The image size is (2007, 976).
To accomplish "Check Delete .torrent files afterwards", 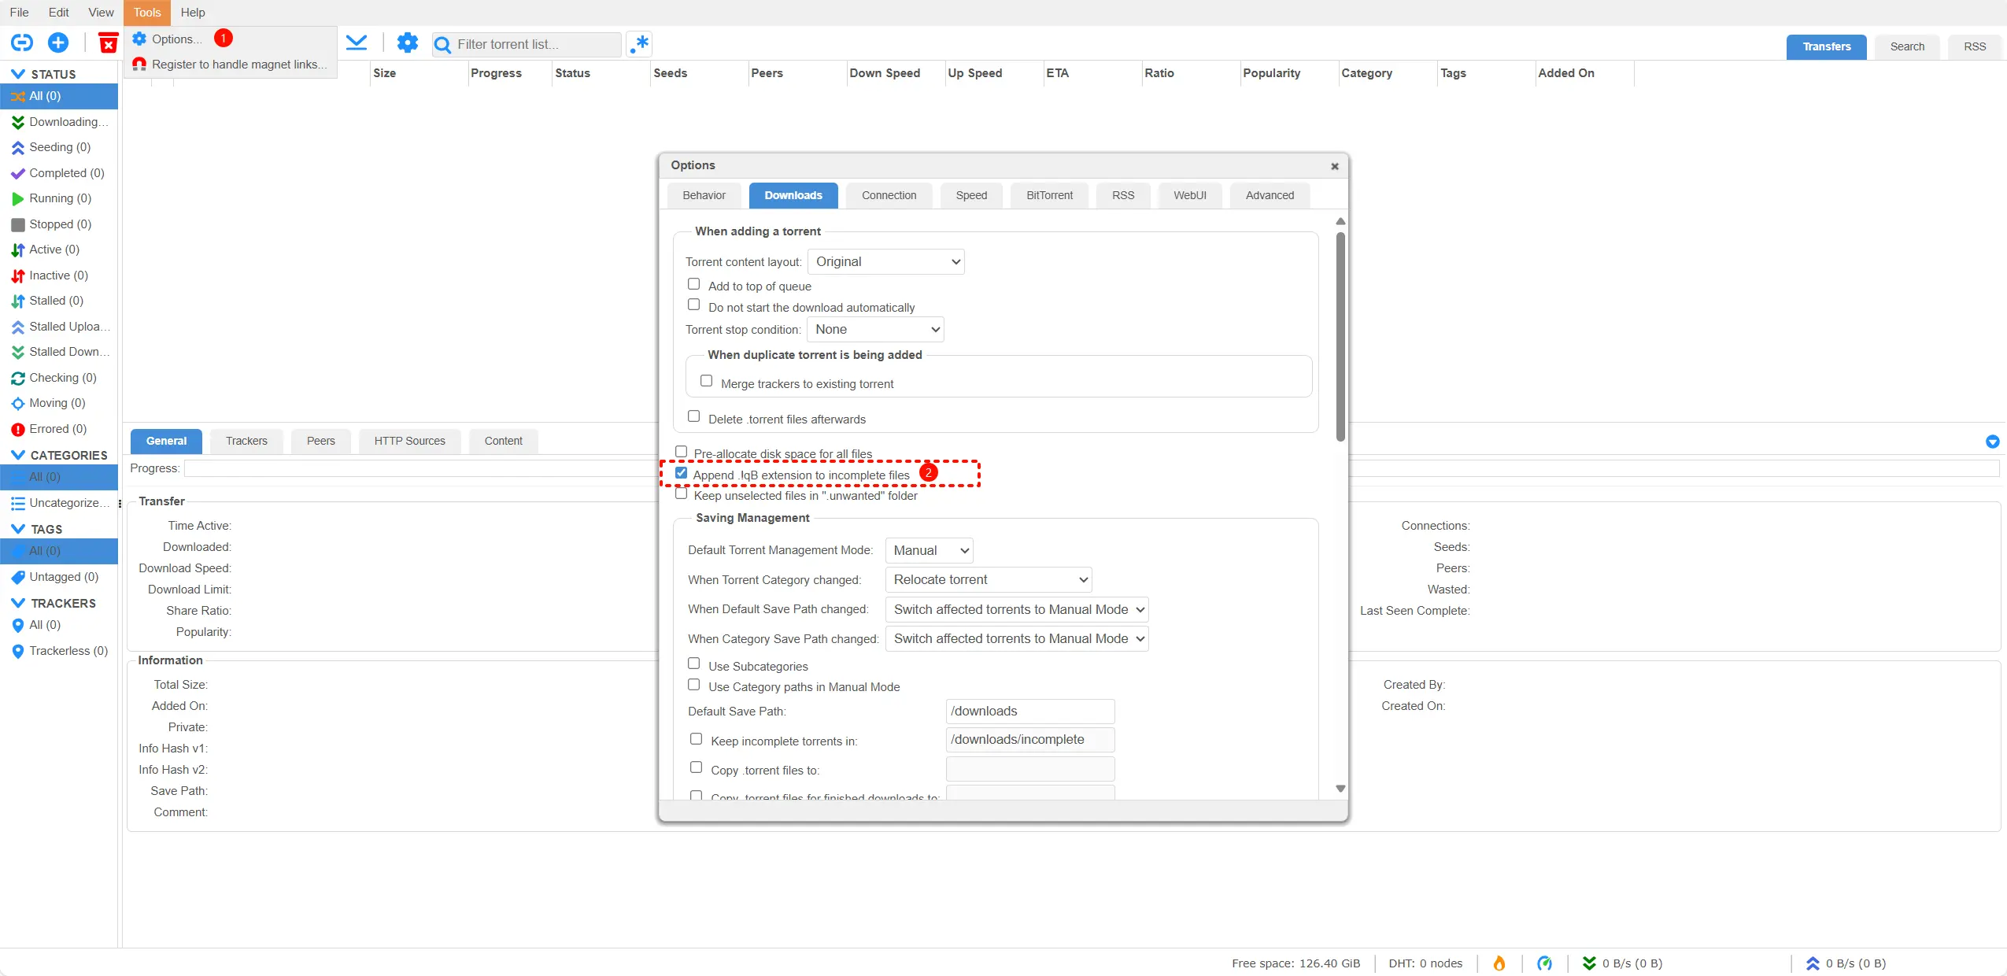I will point(693,416).
